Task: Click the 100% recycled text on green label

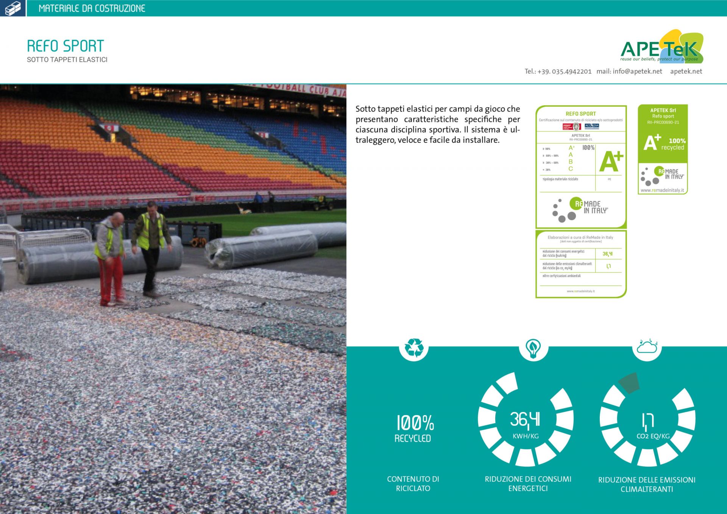Action: [673, 144]
